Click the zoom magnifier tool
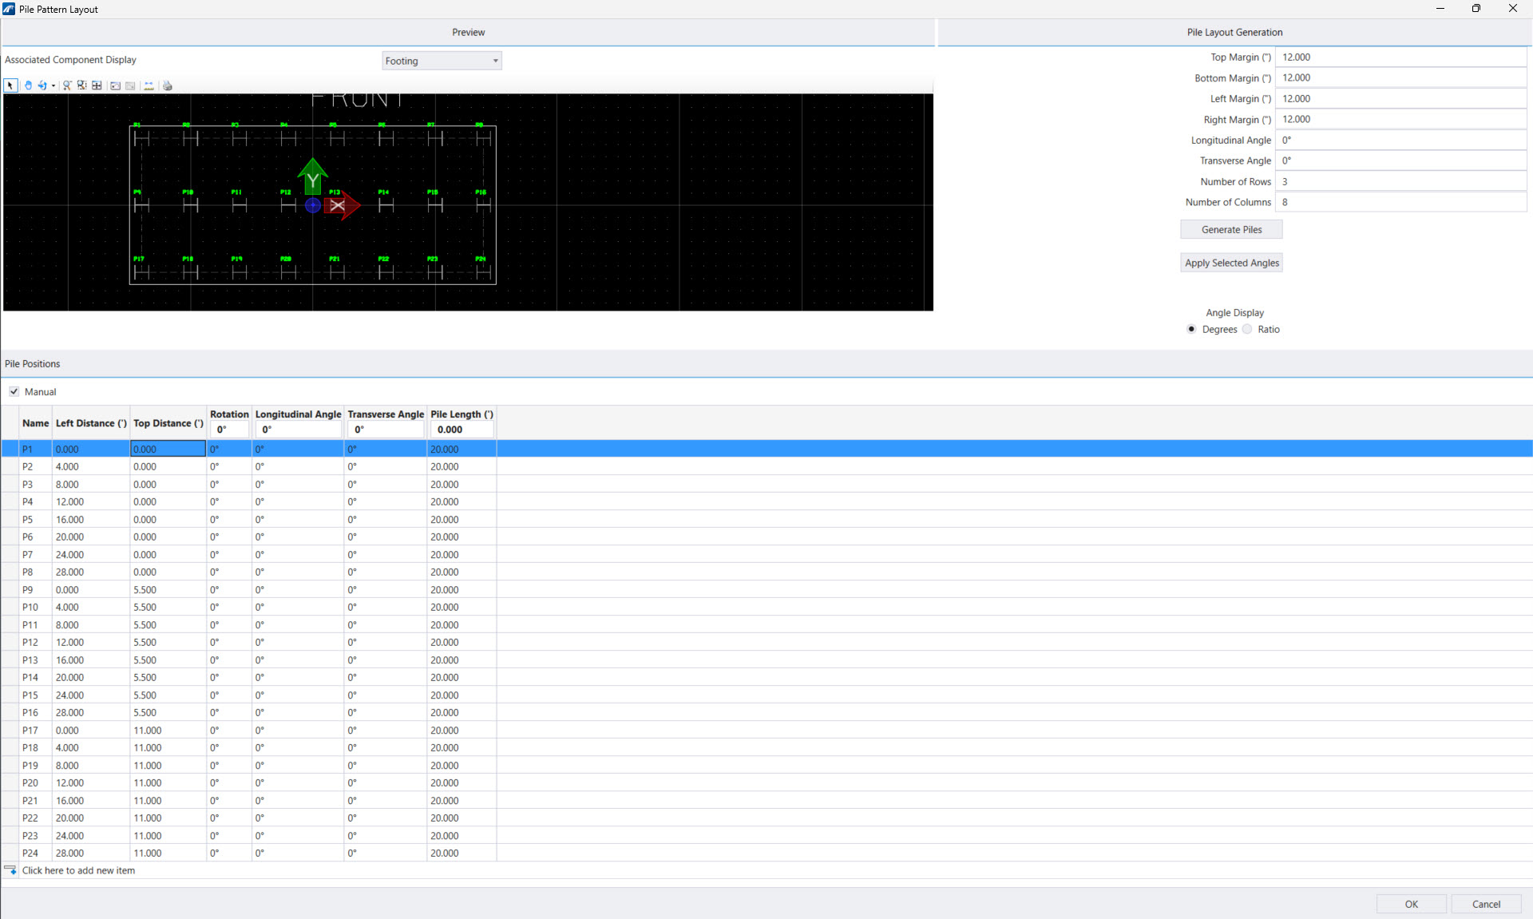Viewport: 1533px width, 919px height. (67, 85)
